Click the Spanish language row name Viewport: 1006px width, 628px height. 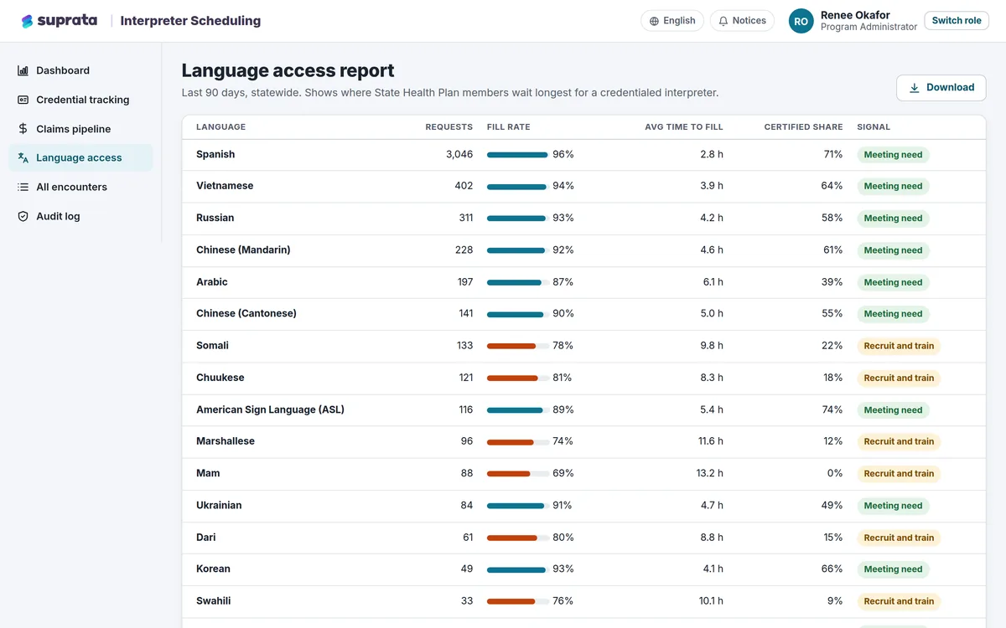click(x=215, y=154)
